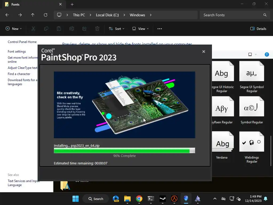The image size is (273, 205).
Task: Open Google Chrome from taskbar
Action: pyautogui.click(x=139, y=199)
